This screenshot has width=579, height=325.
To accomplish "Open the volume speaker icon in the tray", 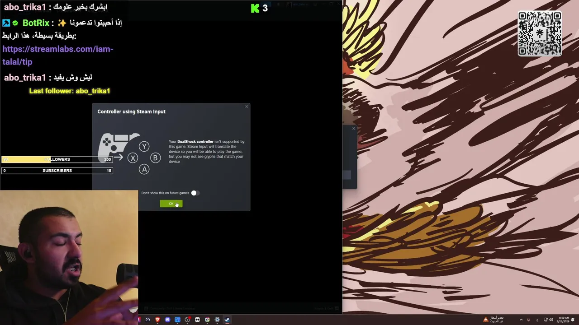I will pos(551,320).
